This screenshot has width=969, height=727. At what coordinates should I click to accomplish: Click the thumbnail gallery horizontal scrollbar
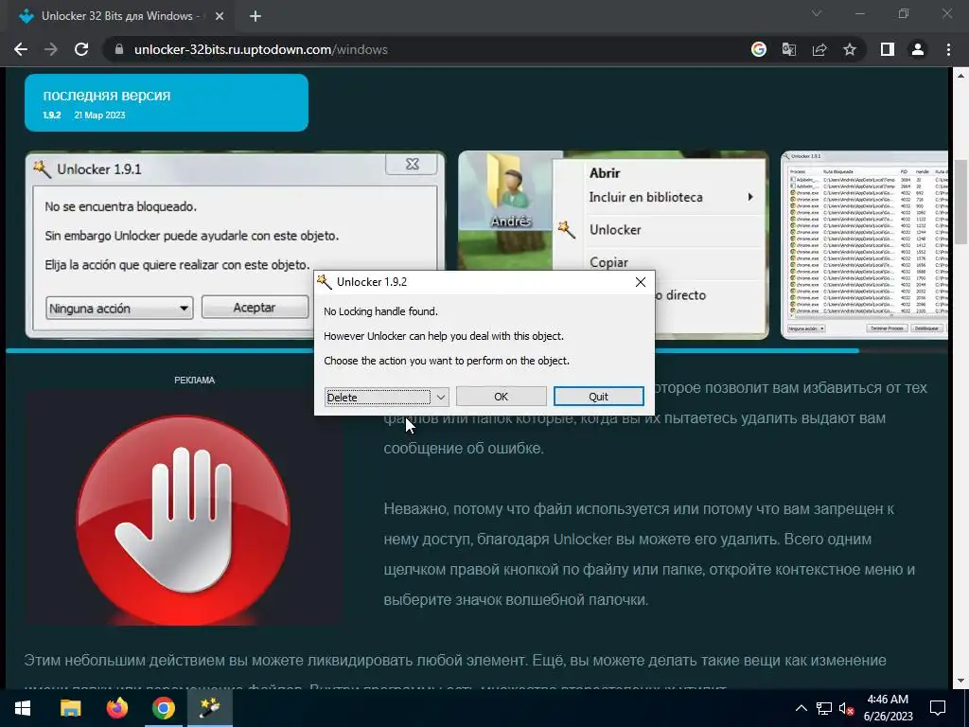coord(432,350)
